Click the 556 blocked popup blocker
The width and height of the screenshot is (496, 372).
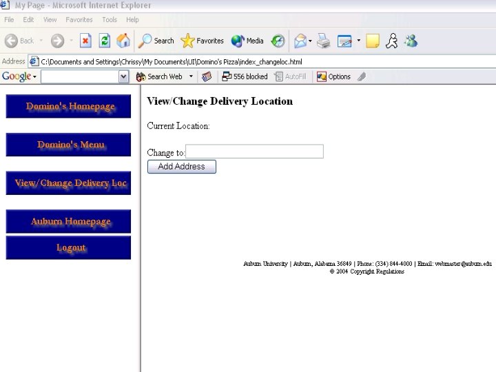[245, 76]
